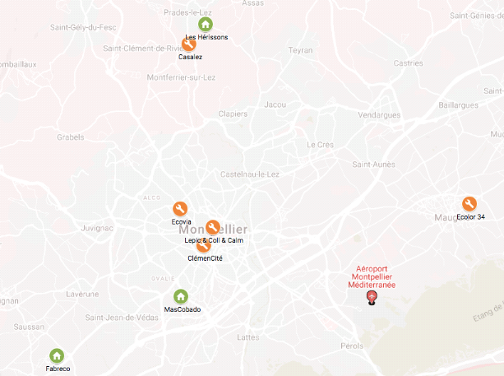This screenshot has height=376, width=504.
Task: Select the ClémenCité orange wrench marker
Action: pos(203,245)
